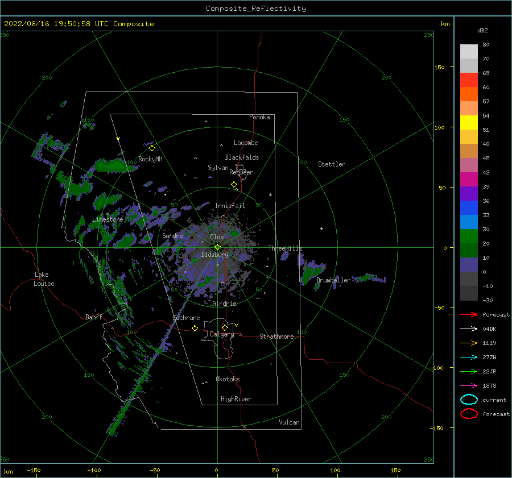The height and width of the screenshot is (478, 512).
Task: Click the light gray 70-80 dBZ color band
Action: click(x=469, y=52)
